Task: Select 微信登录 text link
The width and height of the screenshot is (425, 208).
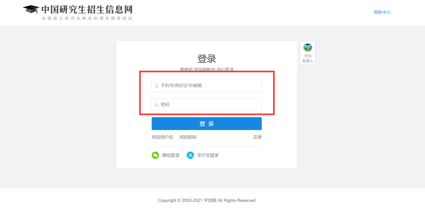Action: 171,155
